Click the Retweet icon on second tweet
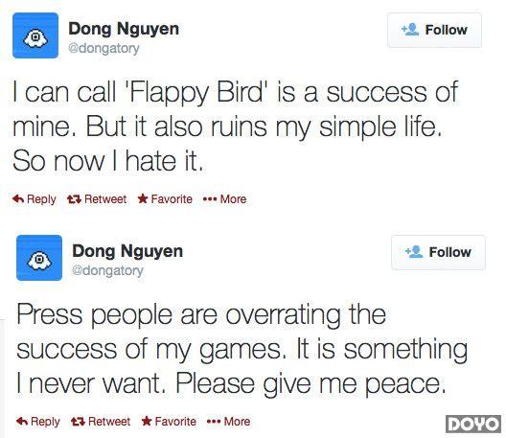 [78, 421]
